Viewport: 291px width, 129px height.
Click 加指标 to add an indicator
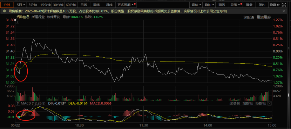click(248, 103)
